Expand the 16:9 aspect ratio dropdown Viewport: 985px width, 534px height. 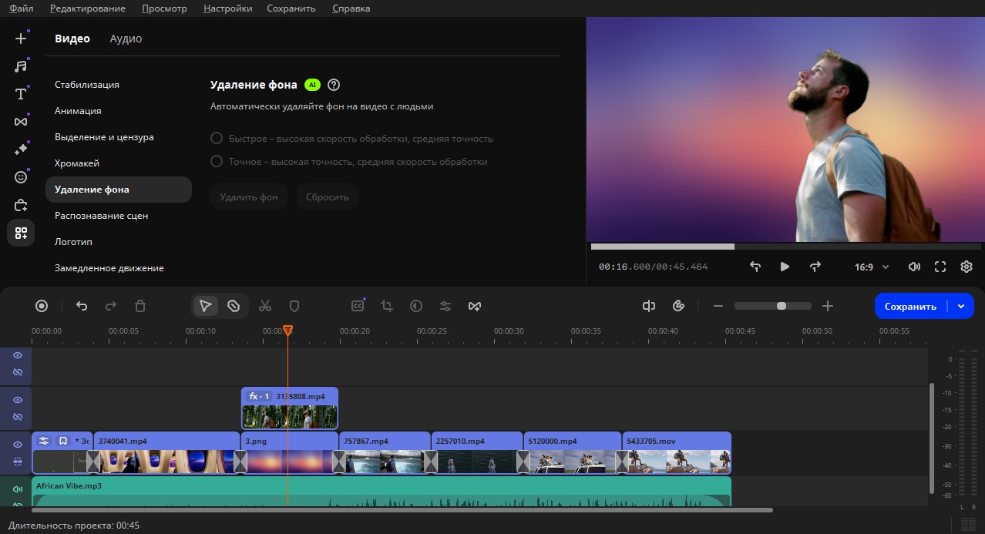[x=872, y=267]
